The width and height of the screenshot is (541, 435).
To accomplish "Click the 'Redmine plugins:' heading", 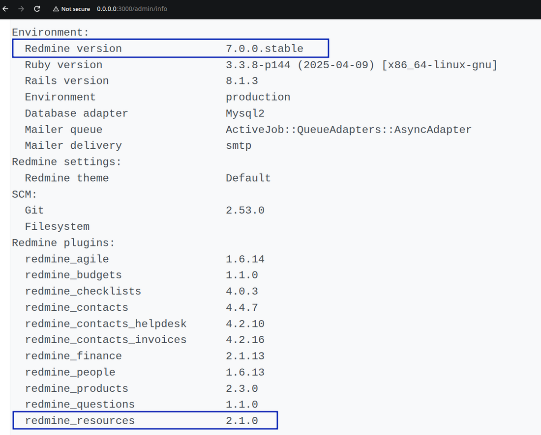I will pos(63,243).
